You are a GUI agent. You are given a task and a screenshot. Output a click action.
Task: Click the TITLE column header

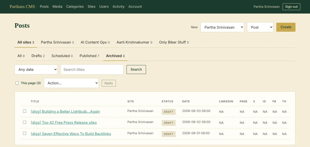point(35,101)
